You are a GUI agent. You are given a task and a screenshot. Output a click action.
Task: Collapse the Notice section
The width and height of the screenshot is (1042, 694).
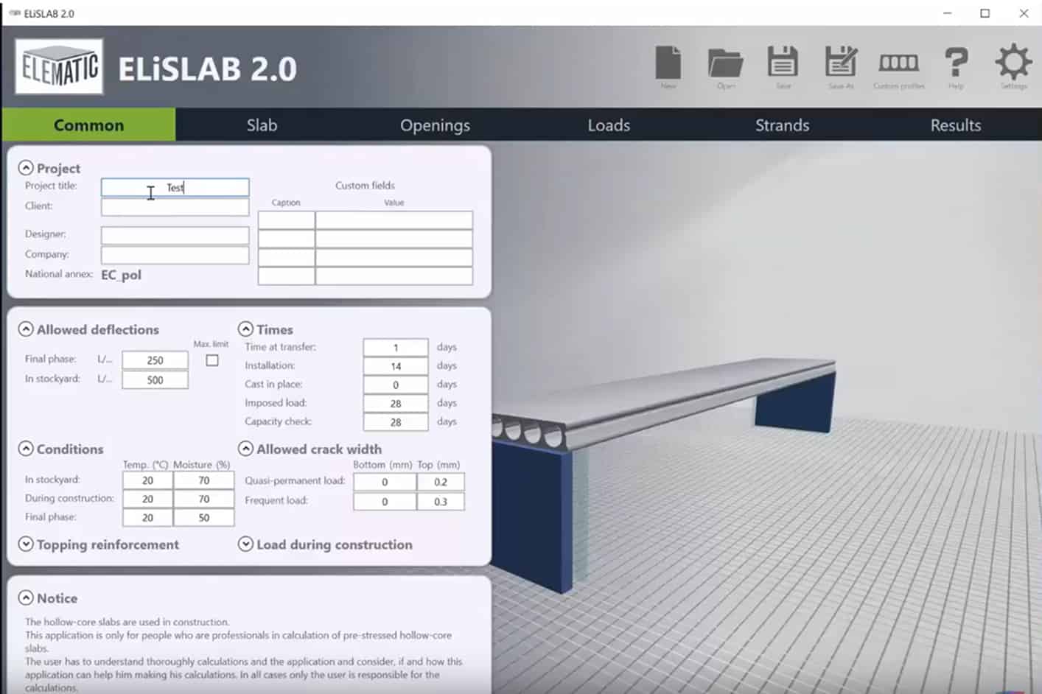[26, 598]
